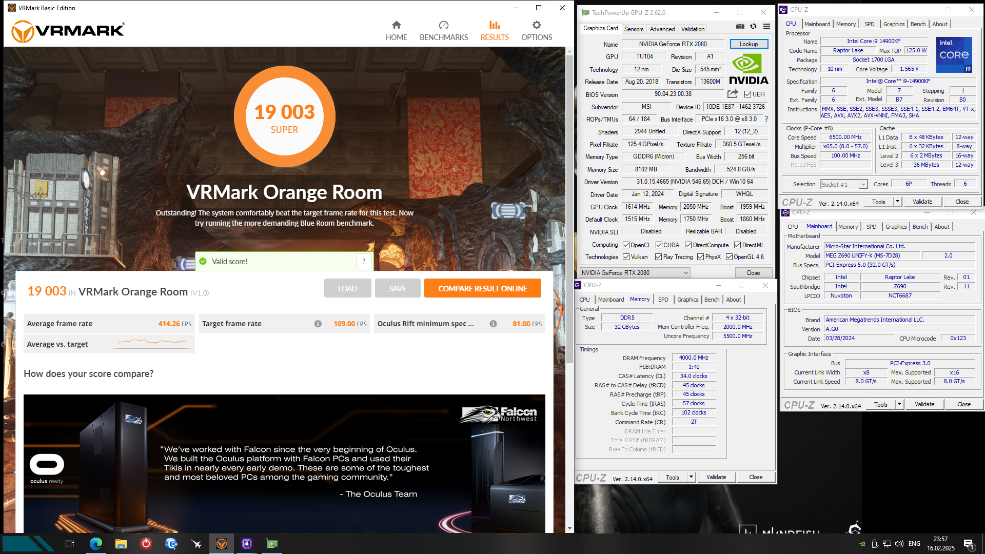Open Bench tab in CPU-Z CPU window
Image resolution: width=985 pixels, height=554 pixels.
pyautogui.click(x=918, y=24)
